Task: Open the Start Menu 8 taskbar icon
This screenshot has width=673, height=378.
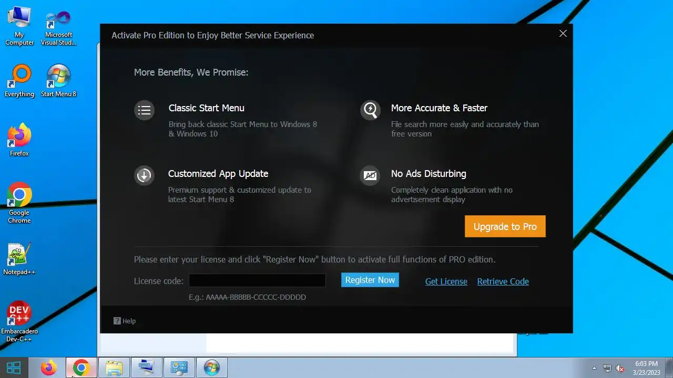Action: (211, 367)
